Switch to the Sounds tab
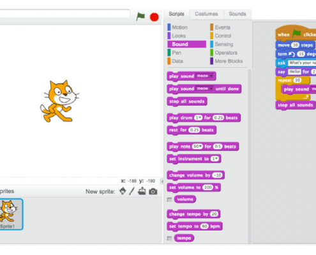 (237, 14)
